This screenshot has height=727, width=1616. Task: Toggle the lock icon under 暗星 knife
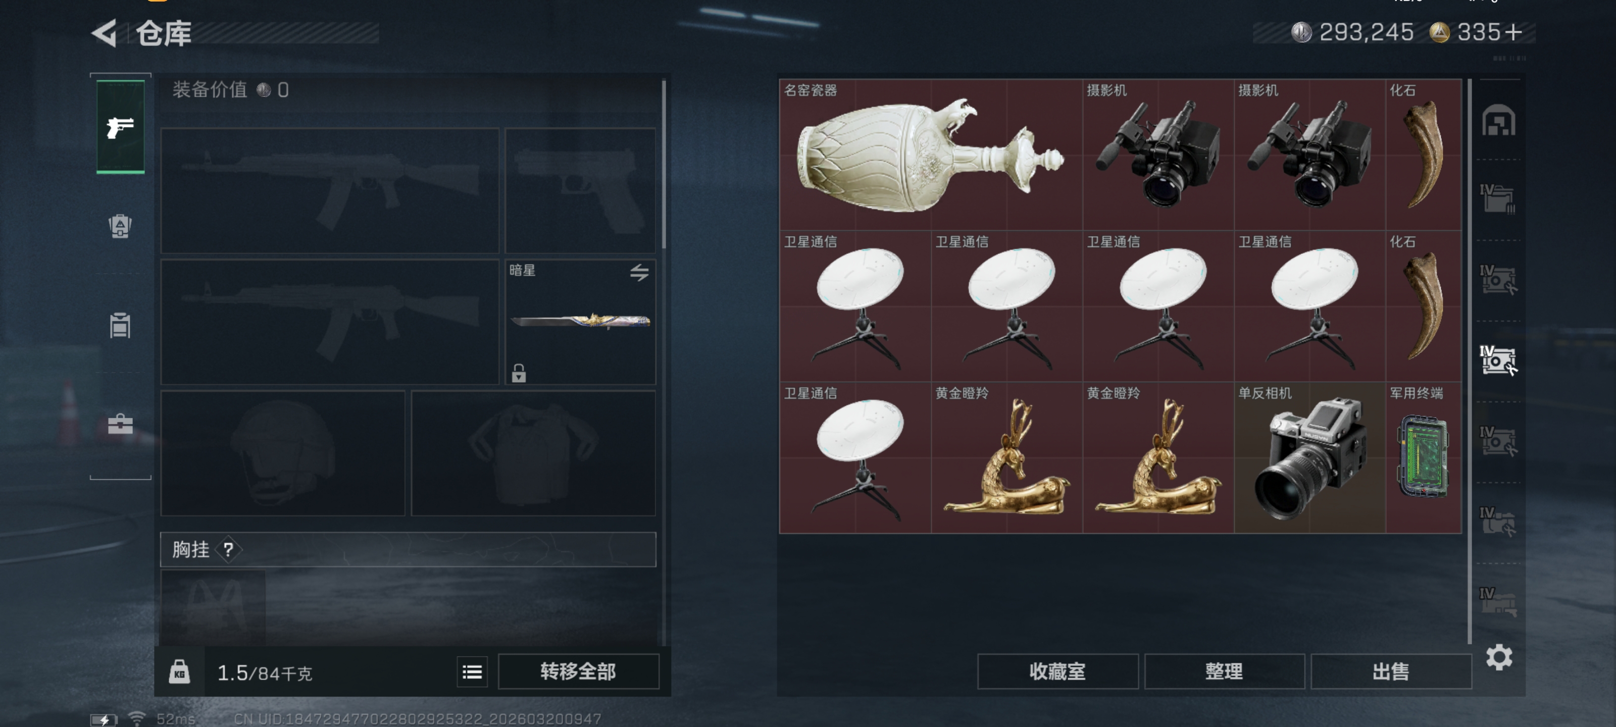coord(518,373)
